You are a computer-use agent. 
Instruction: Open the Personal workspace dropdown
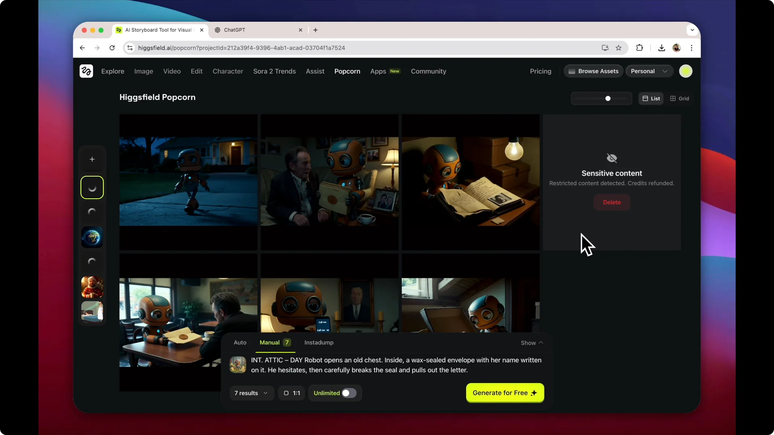(x=649, y=71)
